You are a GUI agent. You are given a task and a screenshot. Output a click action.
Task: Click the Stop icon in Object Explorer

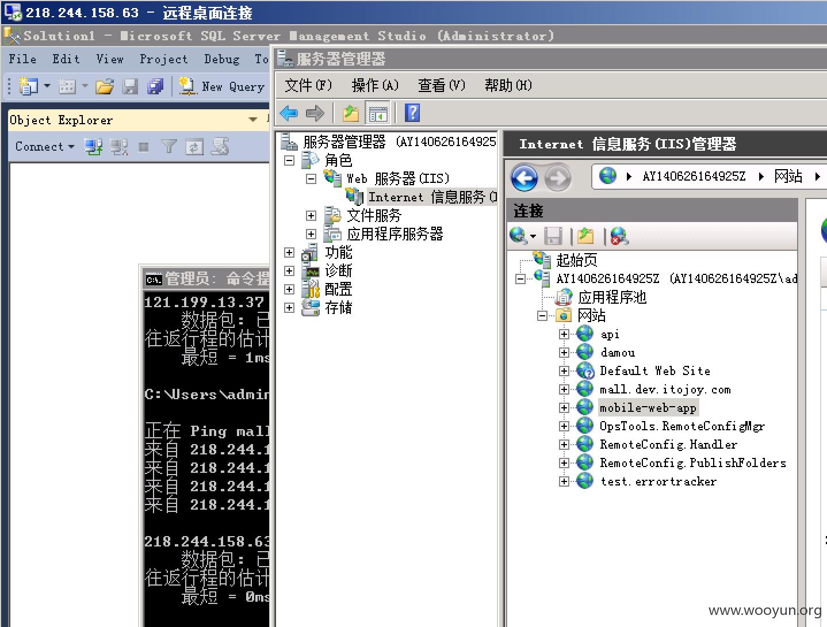click(x=144, y=147)
